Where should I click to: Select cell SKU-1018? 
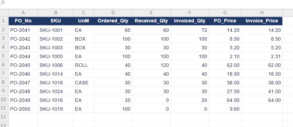56,83
